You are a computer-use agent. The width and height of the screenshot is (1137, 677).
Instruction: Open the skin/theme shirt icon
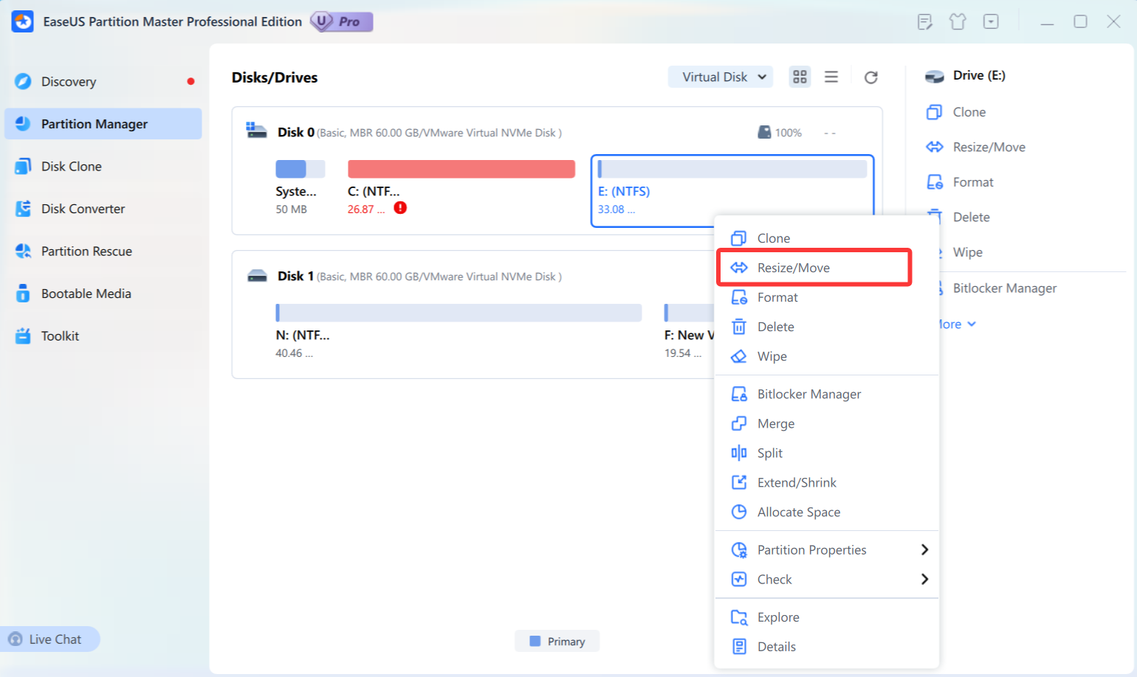pos(958,21)
